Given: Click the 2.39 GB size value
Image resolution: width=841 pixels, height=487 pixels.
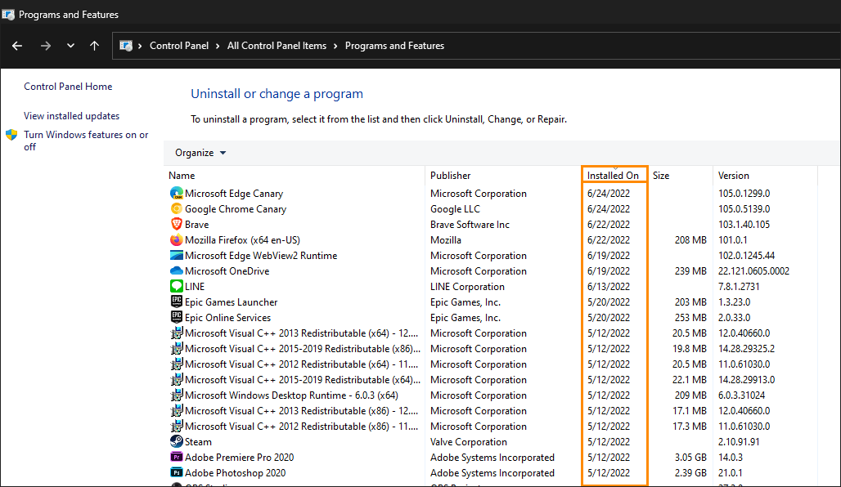Looking at the screenshot, I should point(690,473).
